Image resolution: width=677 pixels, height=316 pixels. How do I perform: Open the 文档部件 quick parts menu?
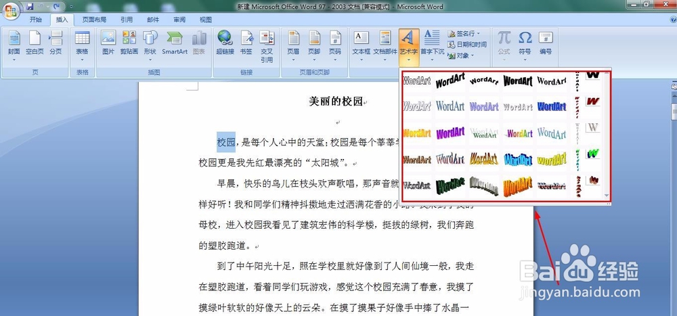point(385,45)
